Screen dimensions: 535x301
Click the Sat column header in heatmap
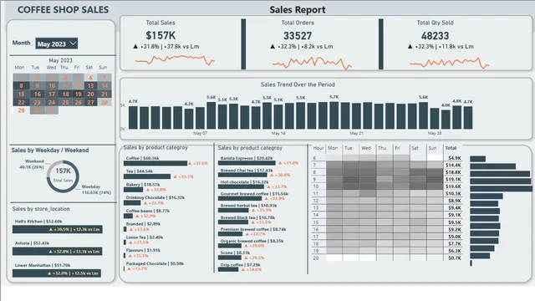415,148
